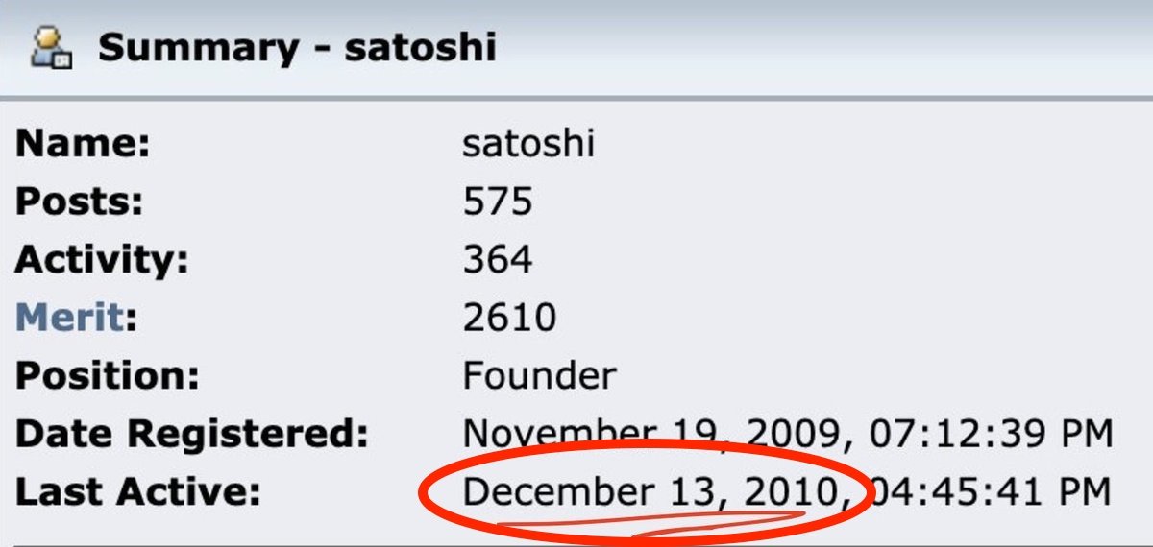Select the post count 575

pos(497,202)
